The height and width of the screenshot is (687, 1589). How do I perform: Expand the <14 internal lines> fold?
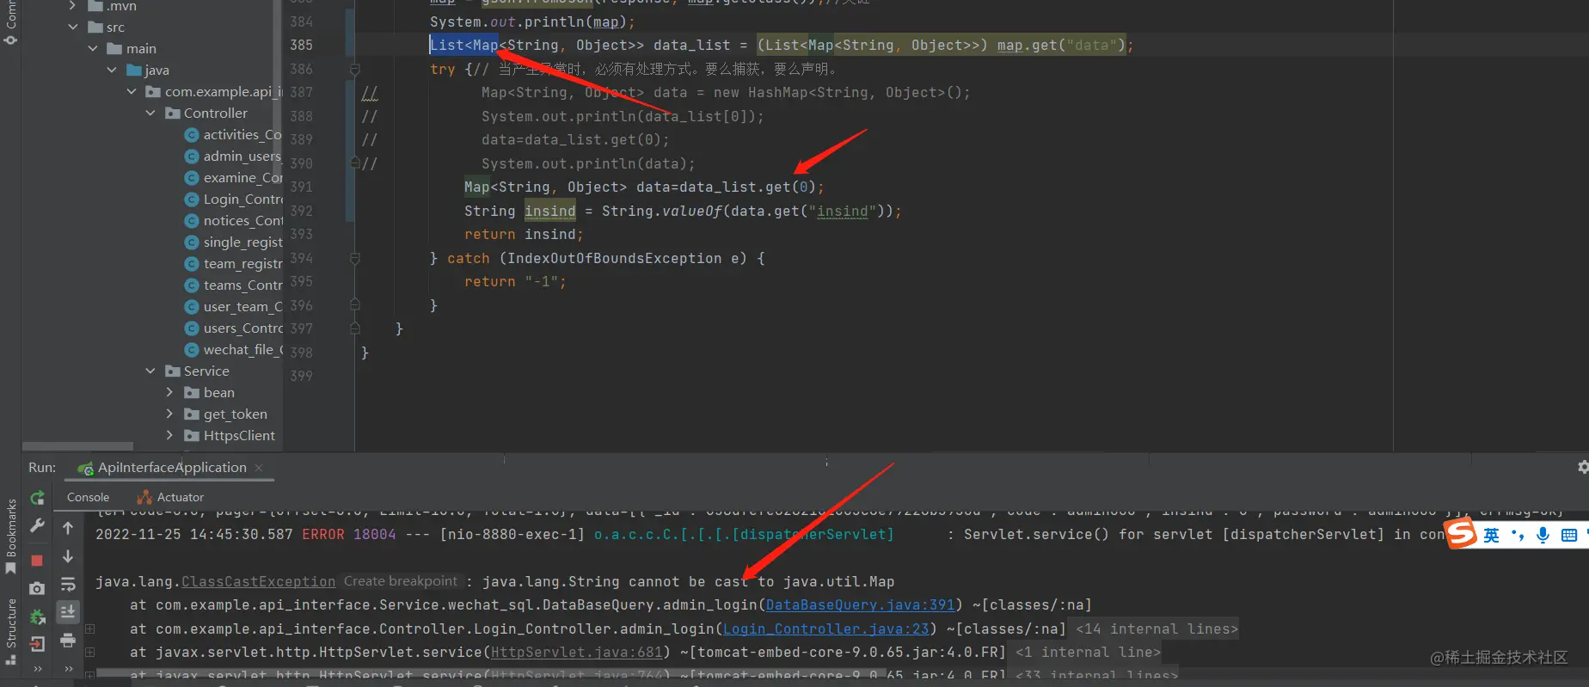1156,629
